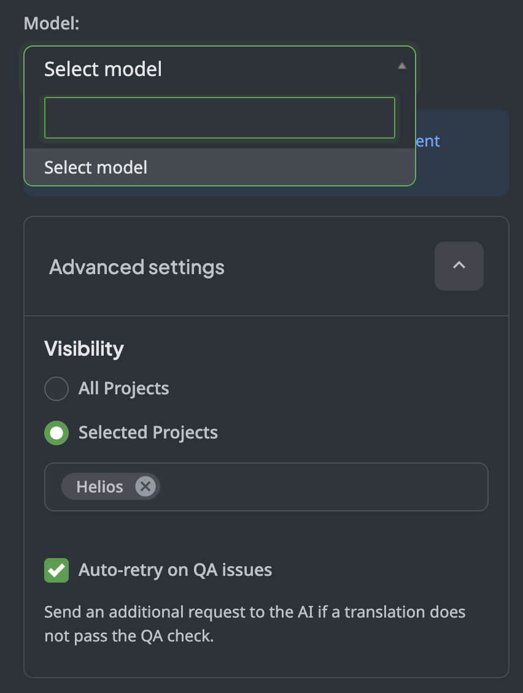Image resolution: width=523 pixels, height=693 pixels.
Task: Click the 'Selected Projects' label text
Action: [x=148, y=433]
